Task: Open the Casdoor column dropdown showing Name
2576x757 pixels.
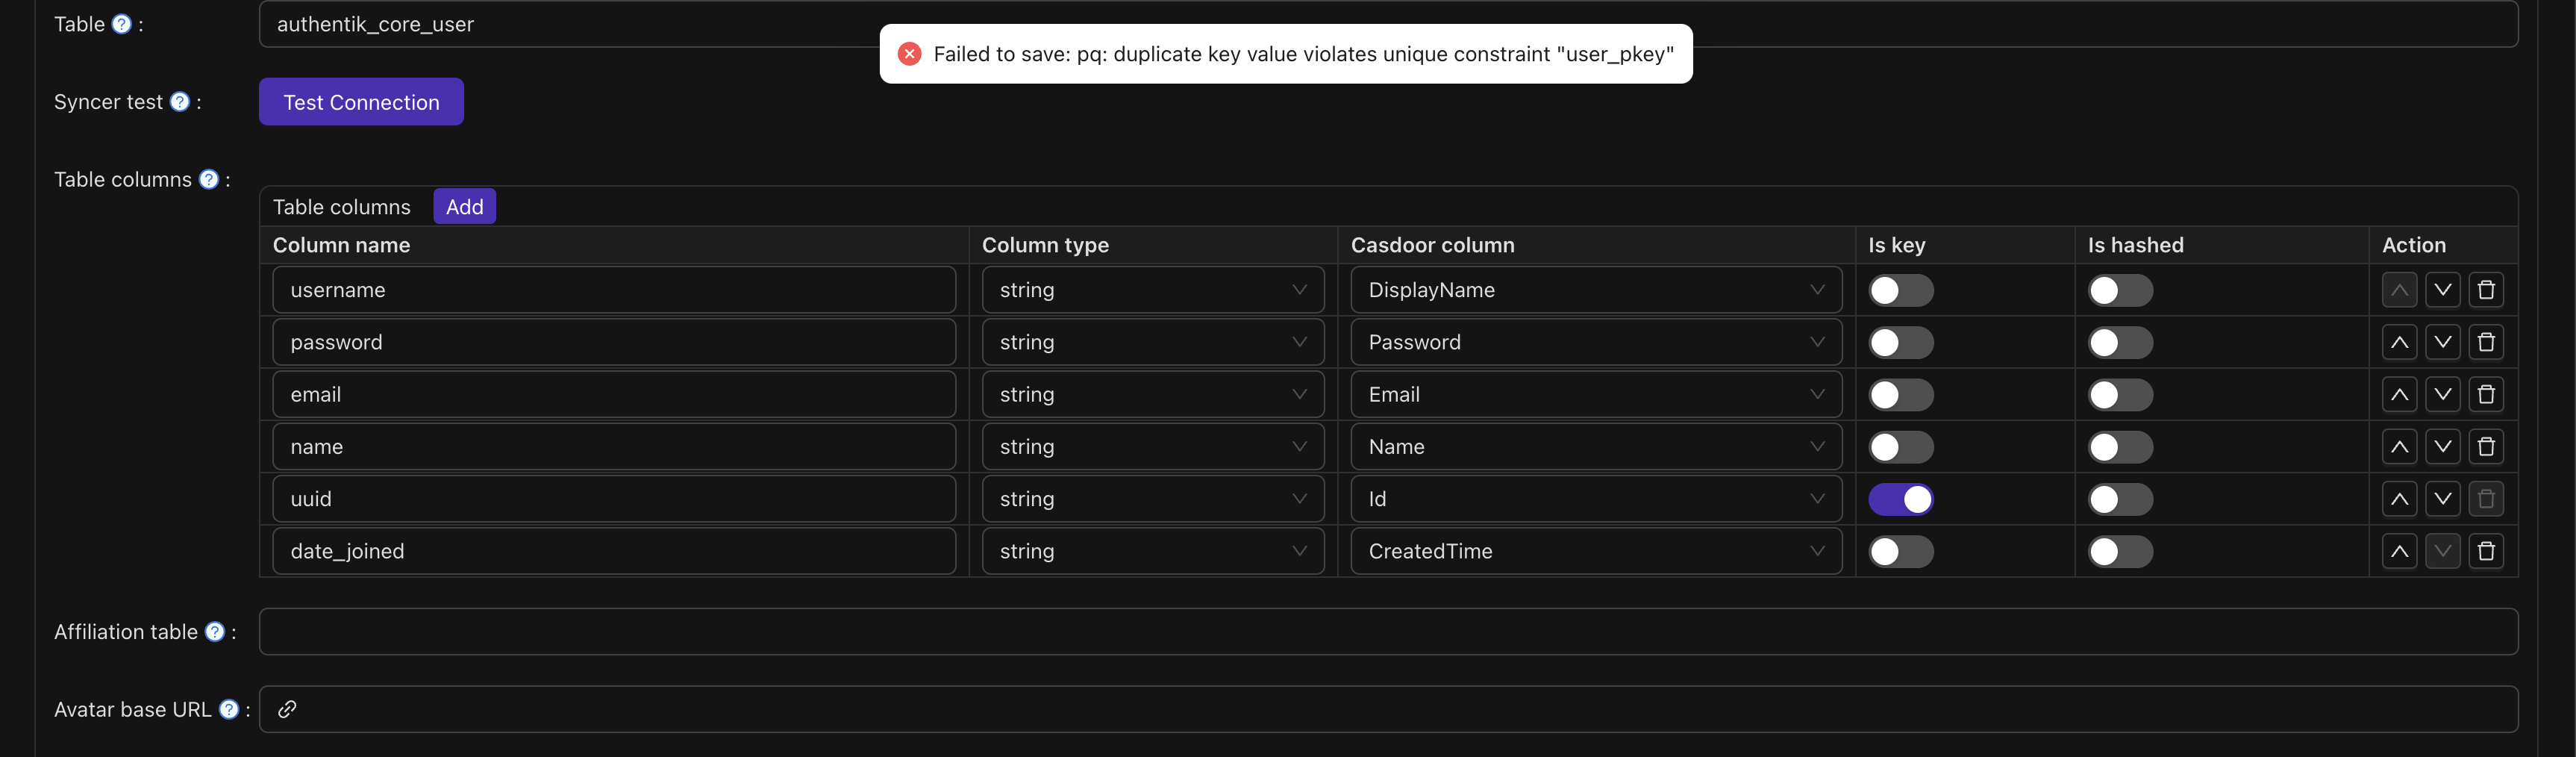Action: pyautogui.click(x=1596, y=447)
